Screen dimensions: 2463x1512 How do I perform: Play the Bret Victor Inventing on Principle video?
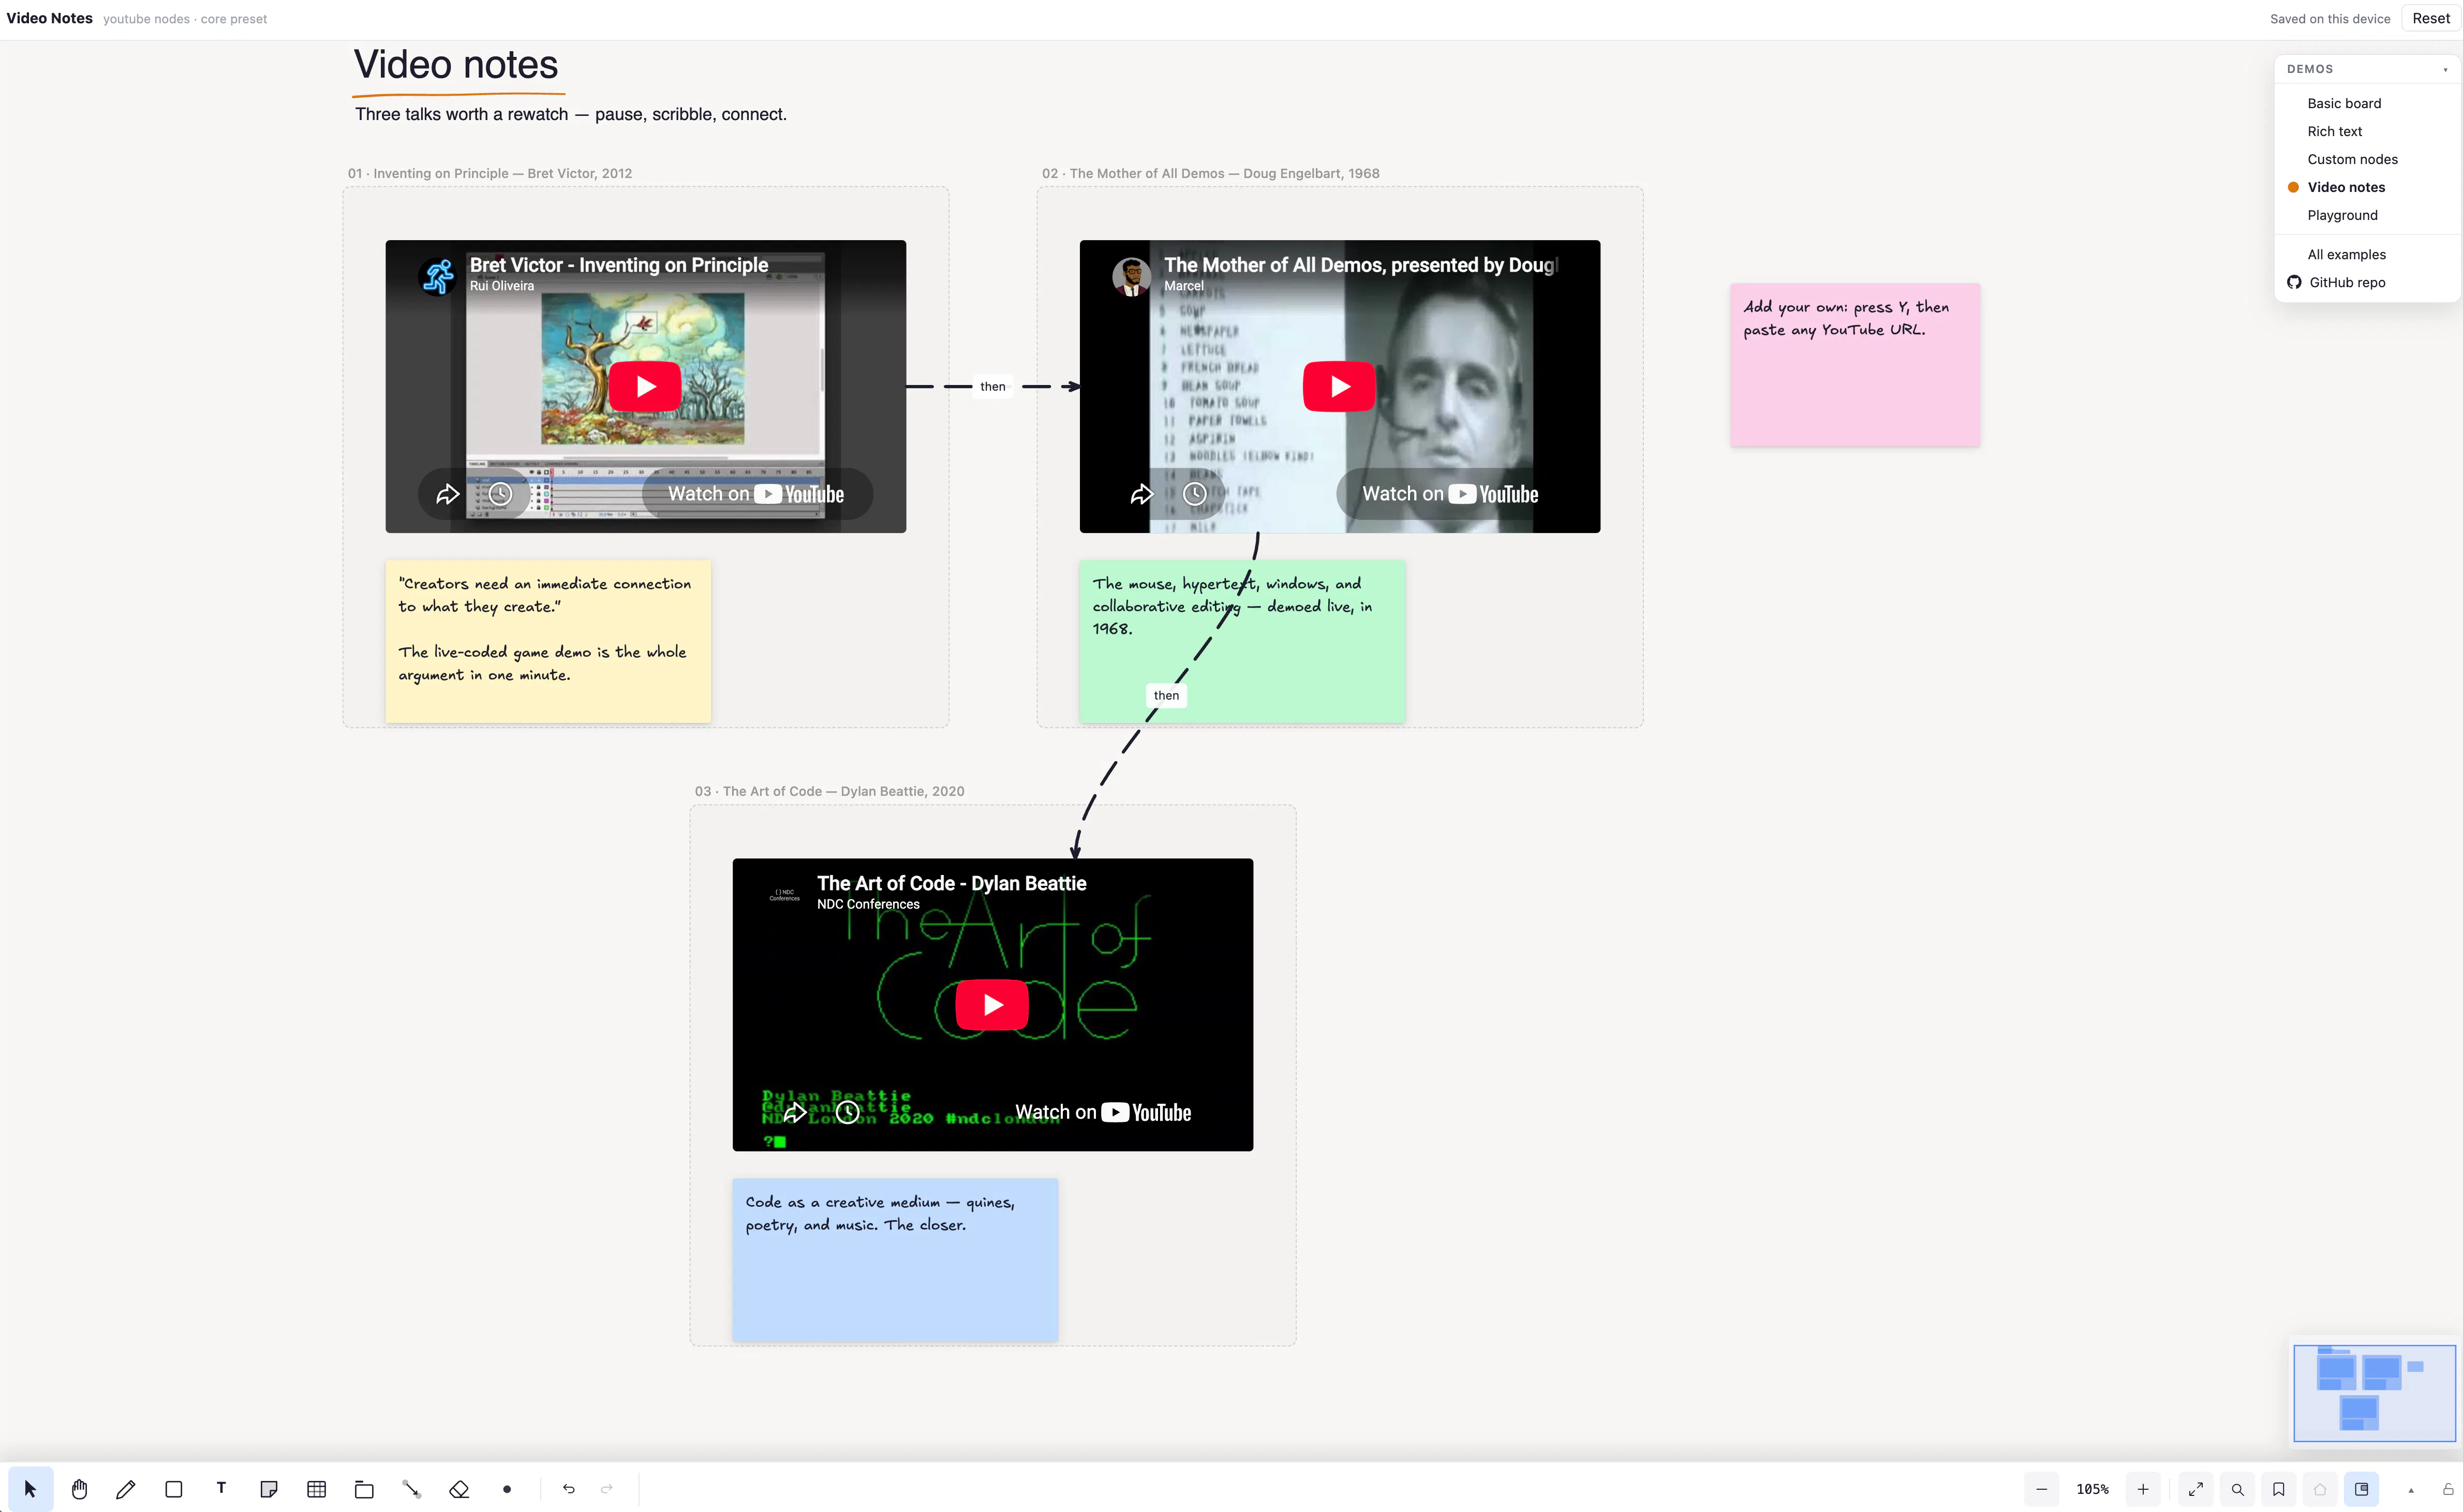645,386
